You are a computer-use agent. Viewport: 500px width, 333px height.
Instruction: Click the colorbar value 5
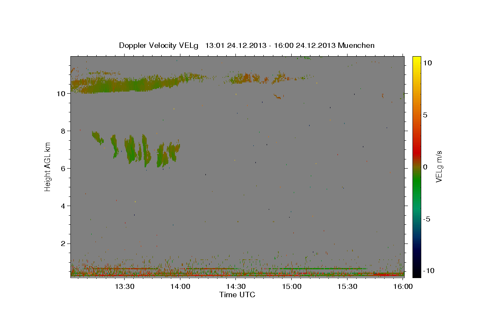[425, 114]
